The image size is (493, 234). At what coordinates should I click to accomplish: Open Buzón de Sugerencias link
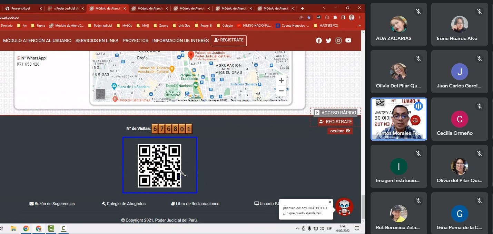coord(52,204)
